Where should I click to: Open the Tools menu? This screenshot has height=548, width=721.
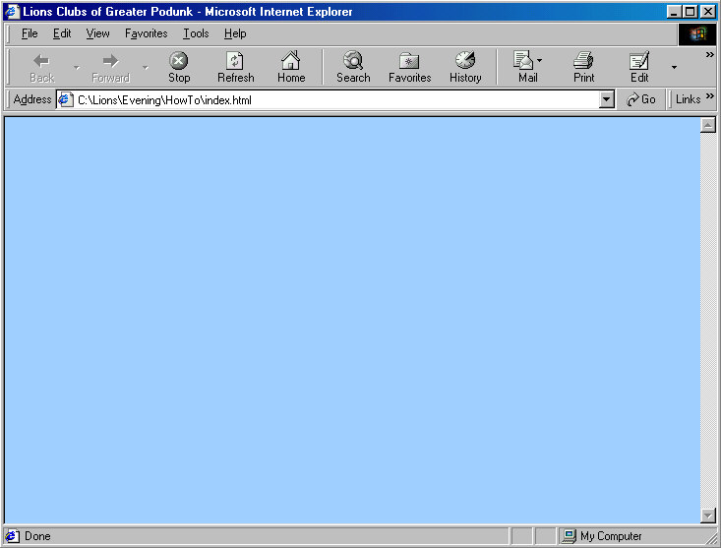tap(196, 33)
